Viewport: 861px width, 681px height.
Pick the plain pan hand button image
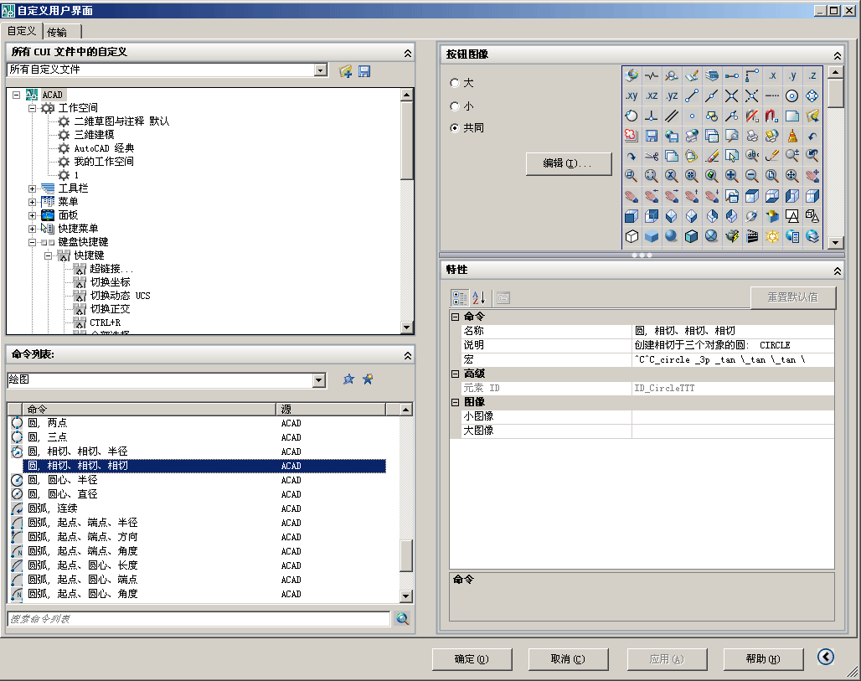(x=631, y=196)
